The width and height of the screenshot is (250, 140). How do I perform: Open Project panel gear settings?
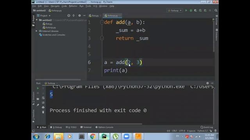point(80,16)
